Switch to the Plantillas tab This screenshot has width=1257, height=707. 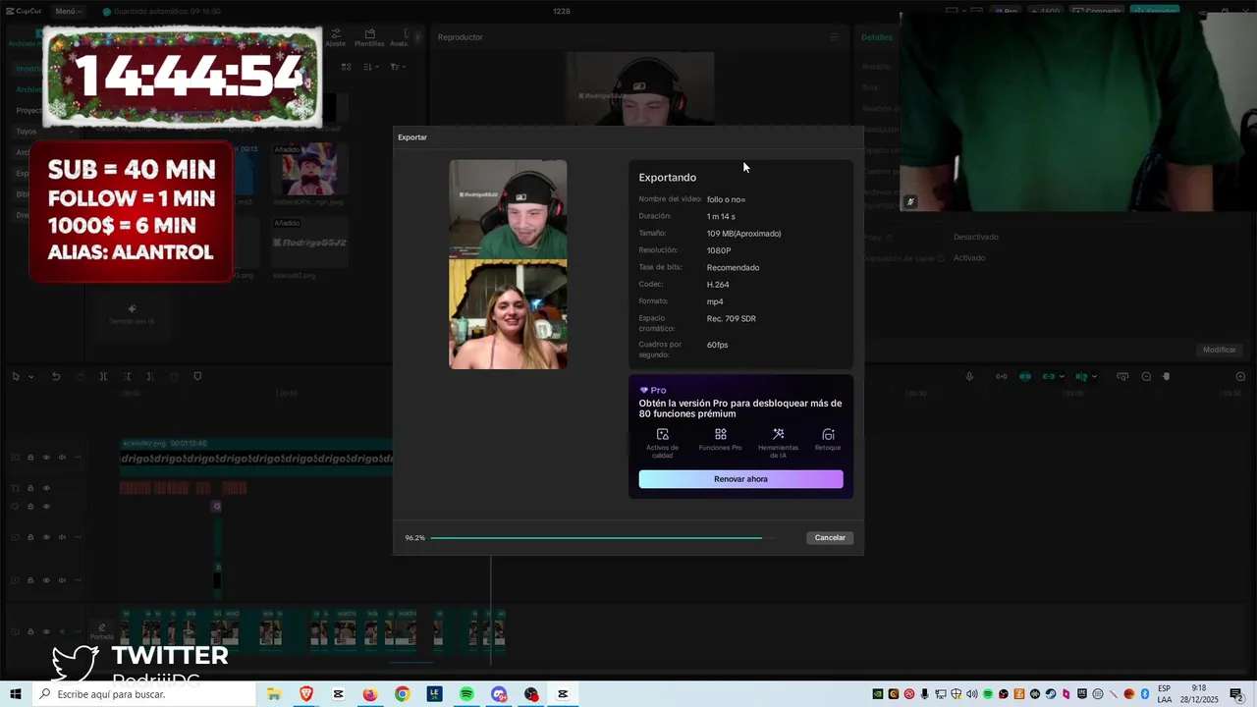tap(369, 37)
